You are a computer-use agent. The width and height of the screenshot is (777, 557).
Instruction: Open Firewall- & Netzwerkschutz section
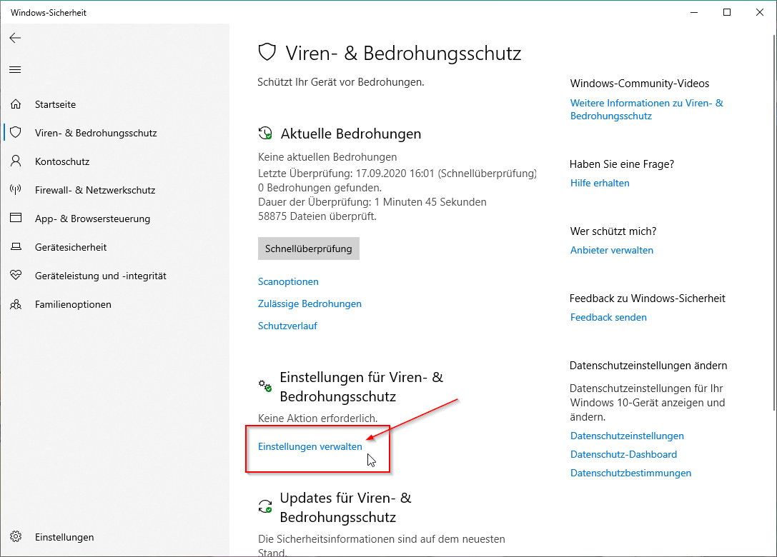(x=94, y=190)
